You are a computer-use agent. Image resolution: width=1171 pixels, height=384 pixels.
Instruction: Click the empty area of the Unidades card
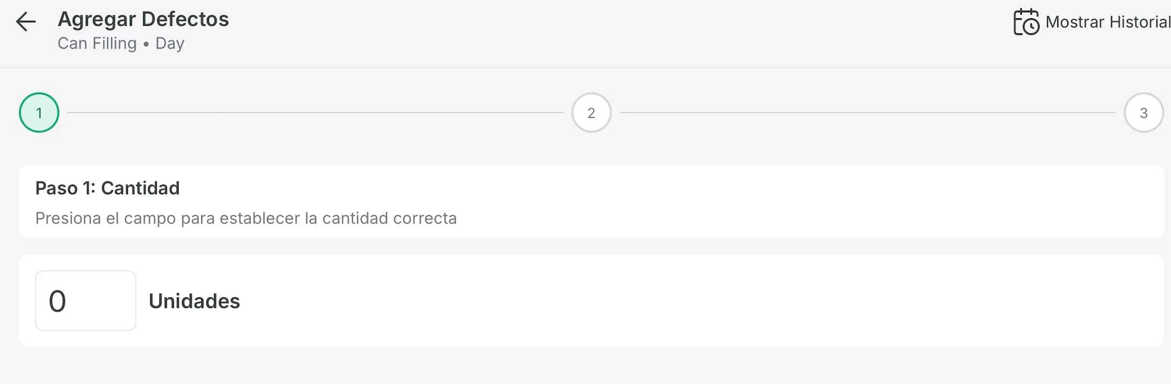click(x=698, y=301)
